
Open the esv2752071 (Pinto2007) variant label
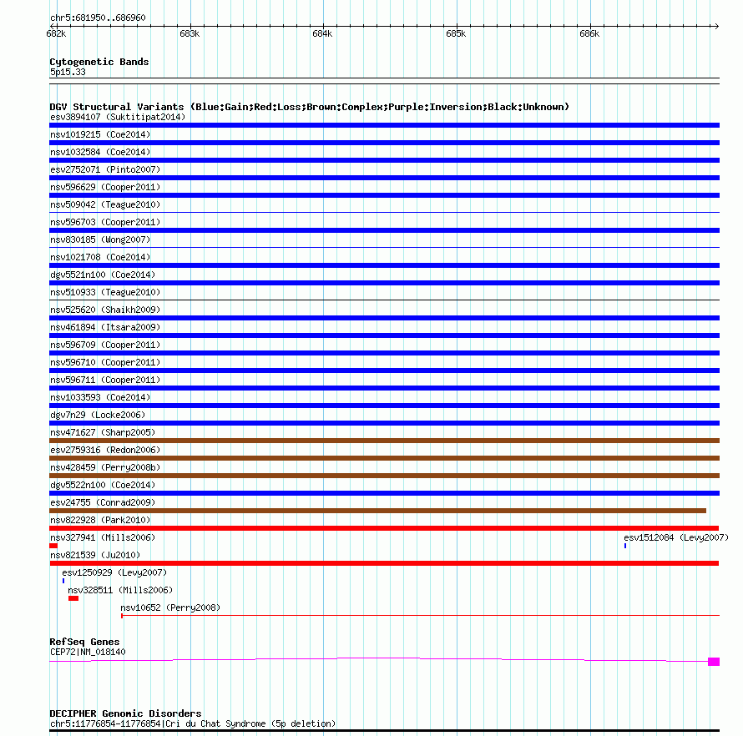(105, 169)
